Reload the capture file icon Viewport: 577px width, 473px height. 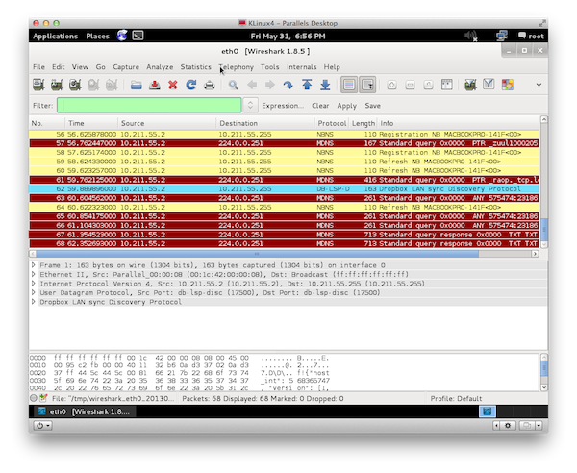(191, 85)
